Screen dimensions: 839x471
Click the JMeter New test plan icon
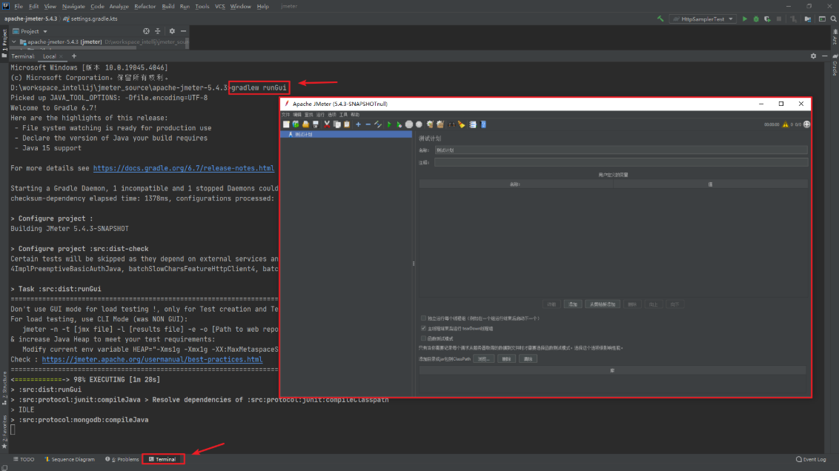click(x=286, y=124)
